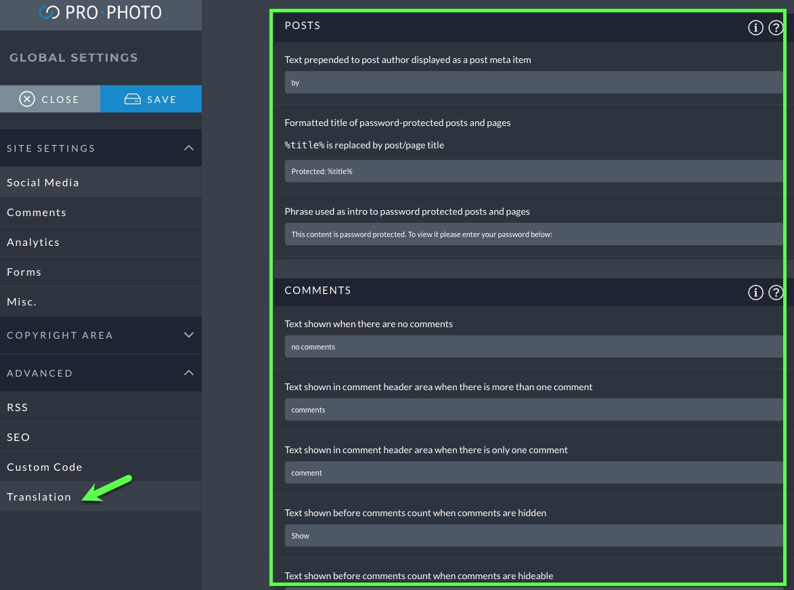Image resolution: width=794 pixels, height=590 pixels.
Task: Click the Save button
Action: tap(151, 99)
